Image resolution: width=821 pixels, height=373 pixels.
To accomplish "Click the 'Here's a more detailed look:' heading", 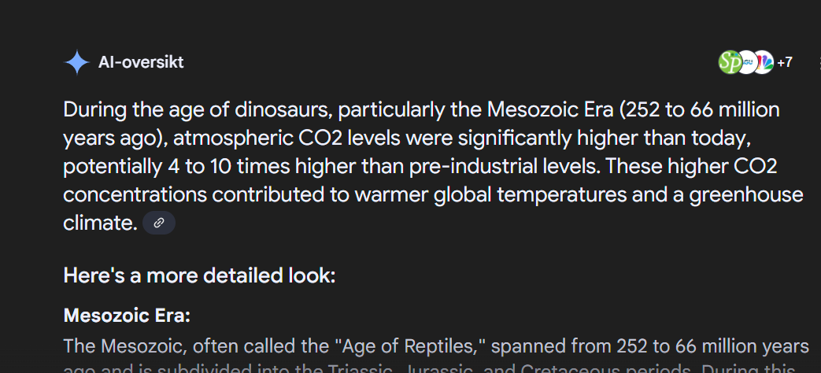I will (x=199, y=275).
